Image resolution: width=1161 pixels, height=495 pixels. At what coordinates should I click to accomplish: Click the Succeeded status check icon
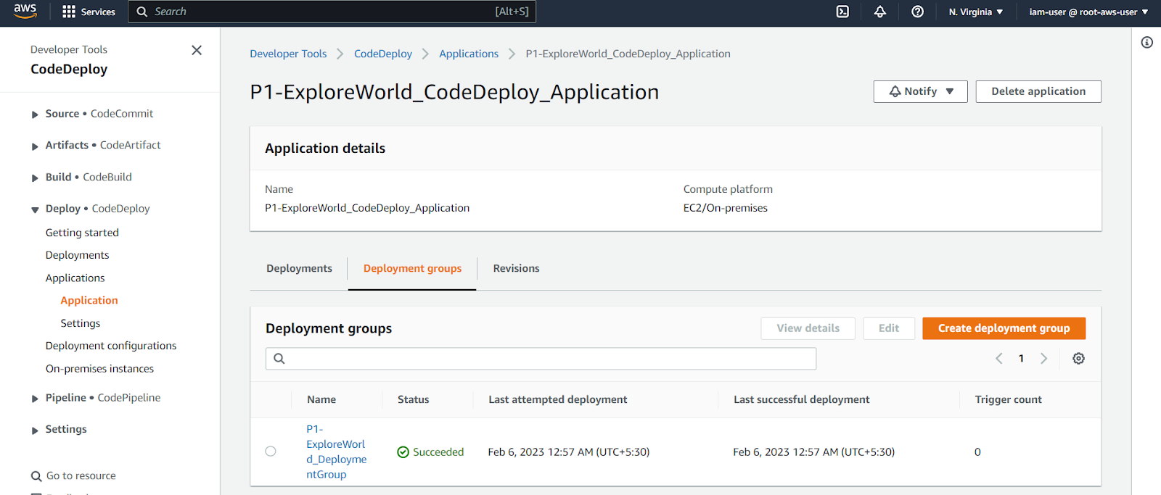point(403,452)
